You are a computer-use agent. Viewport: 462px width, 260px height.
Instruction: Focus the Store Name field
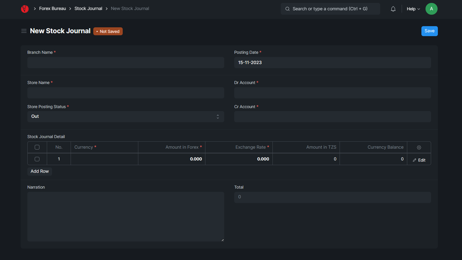click(x=126, y=93)
